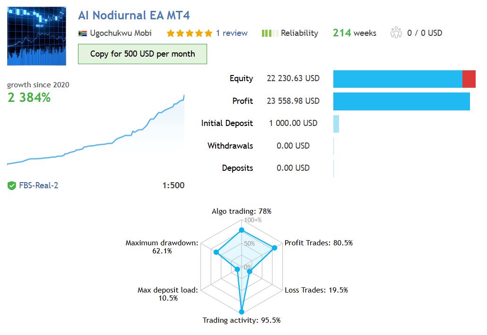
Task: Click the five-star rating icons
Action: [189, 33]
